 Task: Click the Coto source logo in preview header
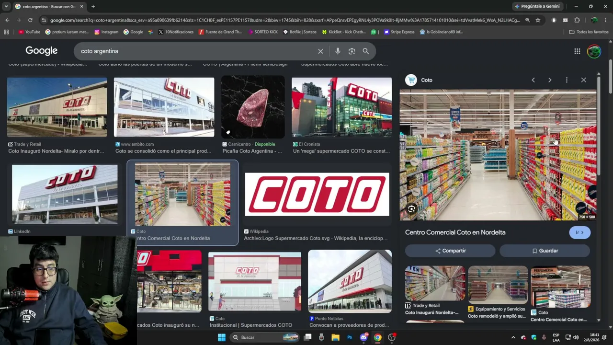[x=411, y=80]
